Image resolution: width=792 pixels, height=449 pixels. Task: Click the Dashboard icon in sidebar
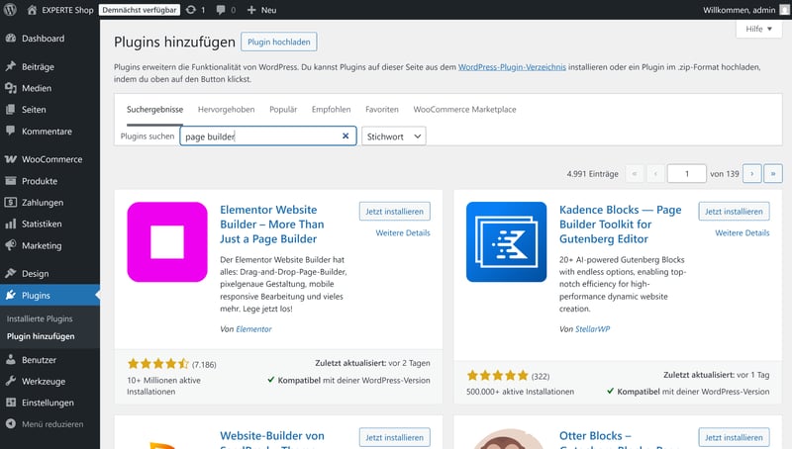11,39
